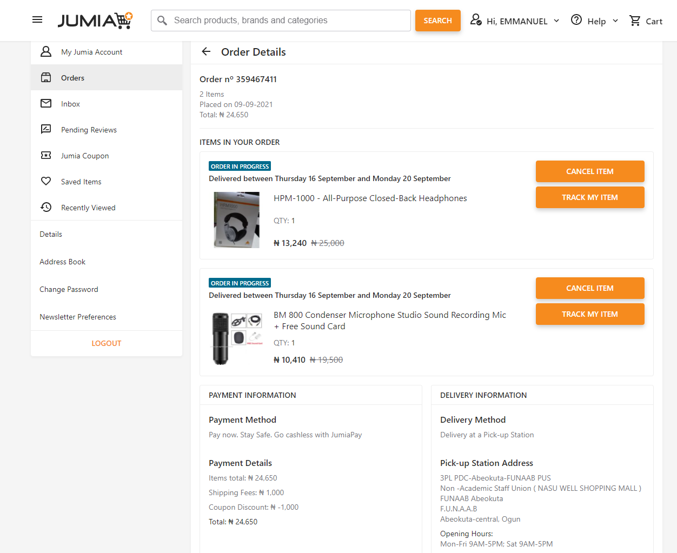Click the My Jumia Account person icon
This screenshot has width=677, height=553.
pos(47,52)
